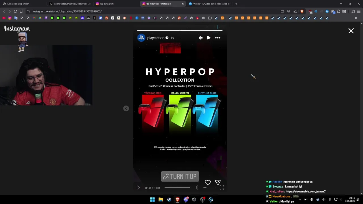Mute the Instagram story audio
The image size is (363, 204).
[201, 38]
